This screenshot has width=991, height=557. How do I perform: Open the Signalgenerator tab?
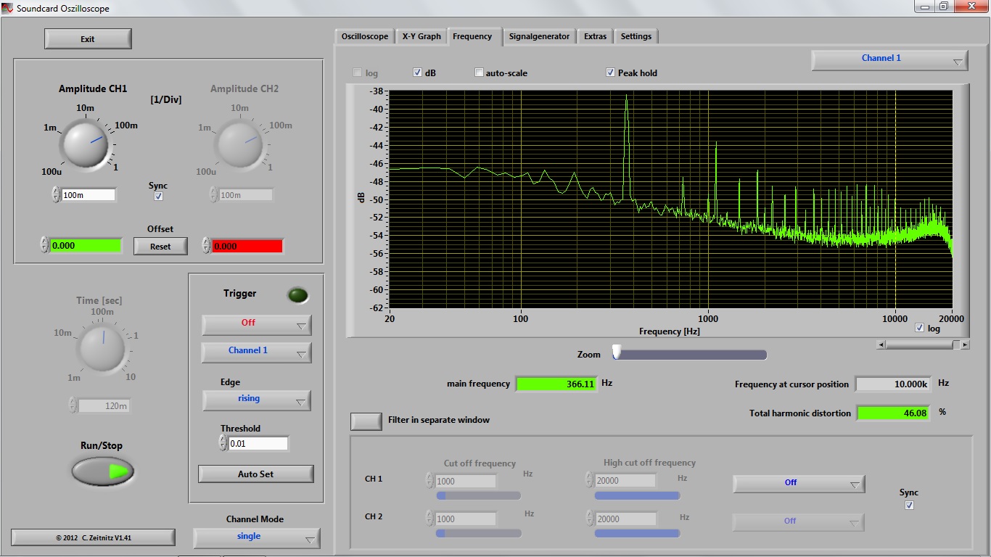tap(539, 36)
